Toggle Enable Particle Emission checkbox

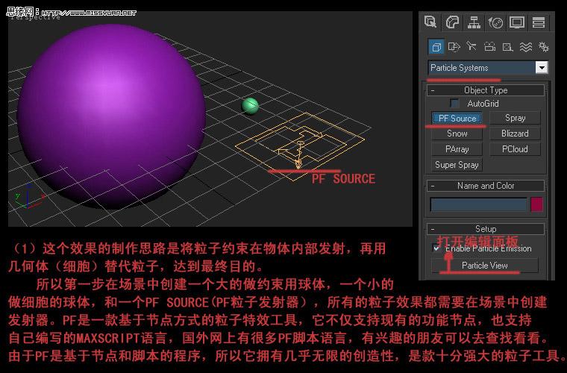436,248
